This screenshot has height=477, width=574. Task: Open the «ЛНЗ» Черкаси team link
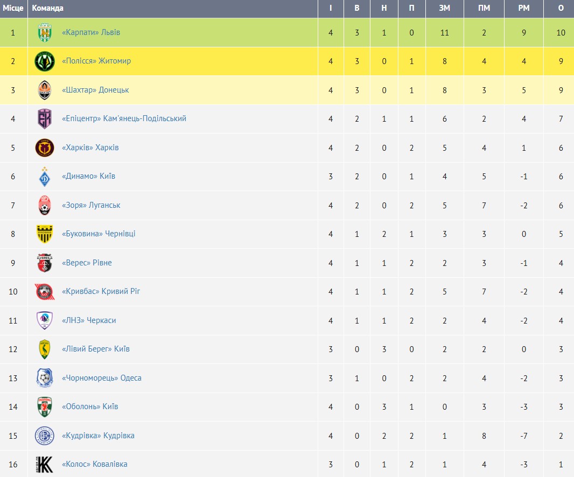coord(89,320)
